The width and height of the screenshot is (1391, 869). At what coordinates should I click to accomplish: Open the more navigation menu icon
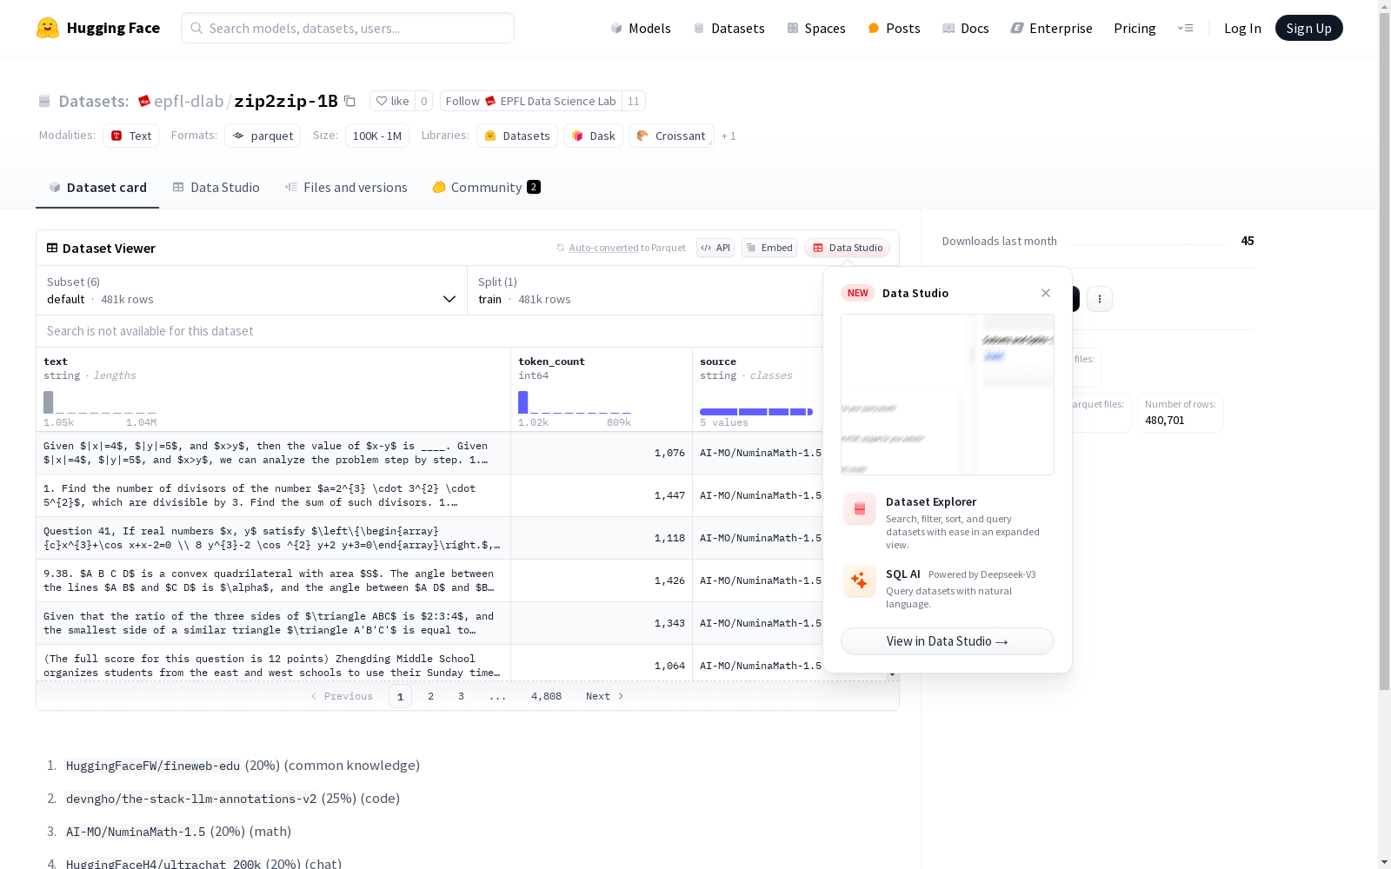(x=1185, y=28)
